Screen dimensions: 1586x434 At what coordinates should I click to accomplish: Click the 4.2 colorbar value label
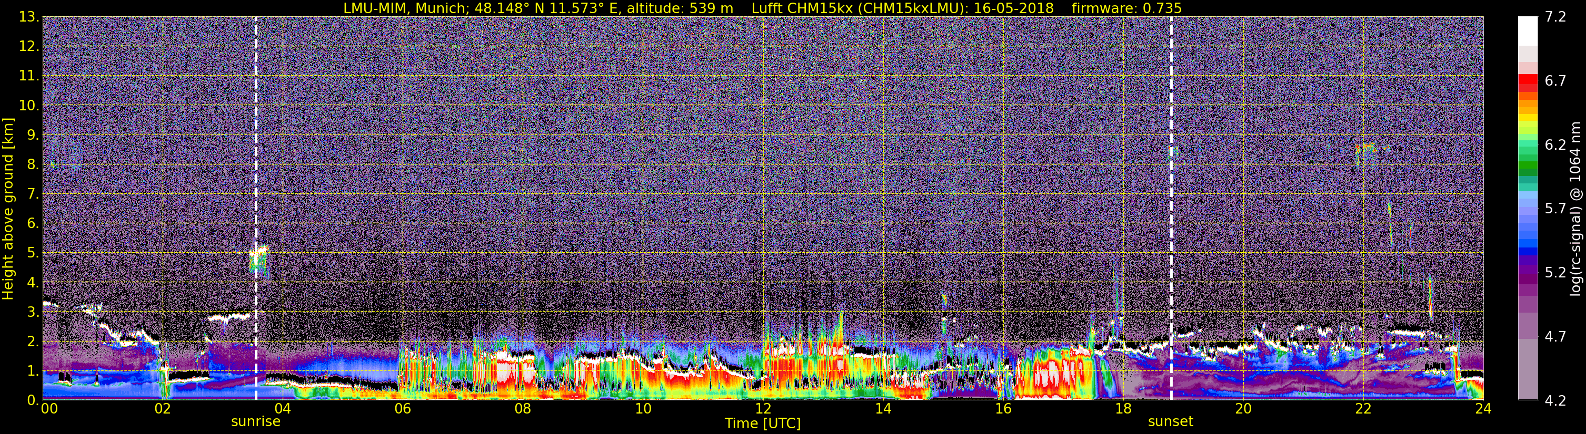[1555, 400]
